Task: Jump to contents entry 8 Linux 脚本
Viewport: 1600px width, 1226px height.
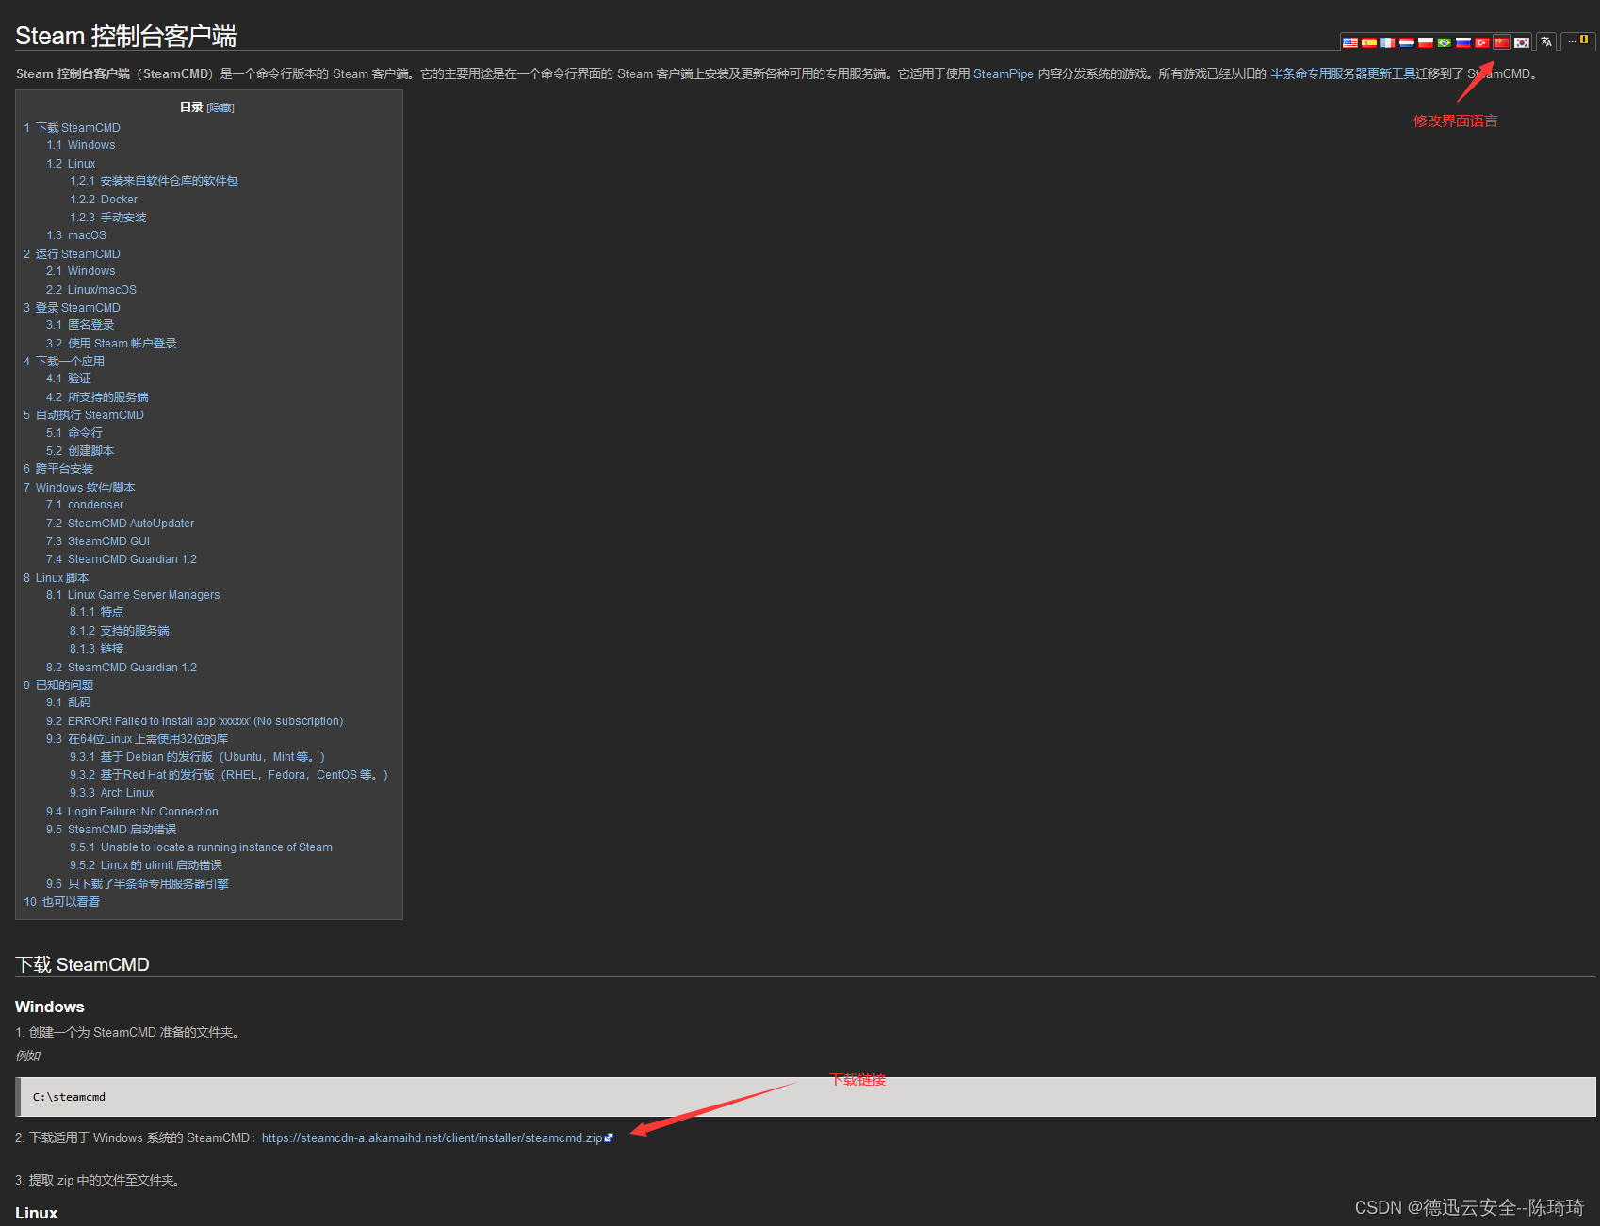Action: click(x=57, y=577)
